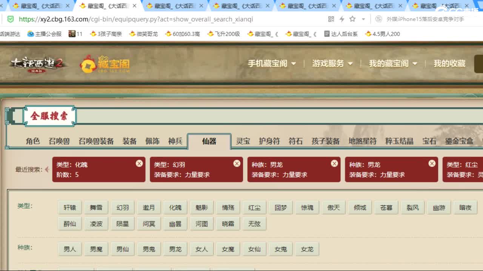Select 暗夜 type button
This screenshot has height=271, width=483.
click(x=466, y=207)
